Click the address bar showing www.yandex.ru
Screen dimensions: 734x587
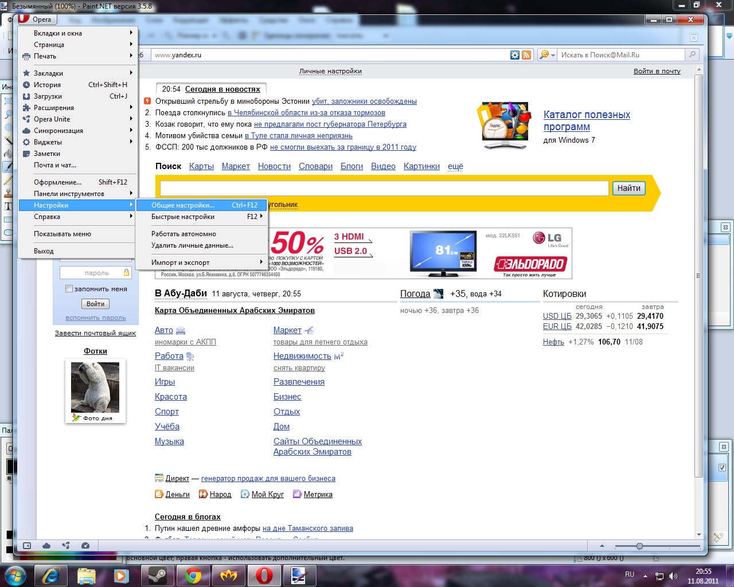(x=330, y=55)
